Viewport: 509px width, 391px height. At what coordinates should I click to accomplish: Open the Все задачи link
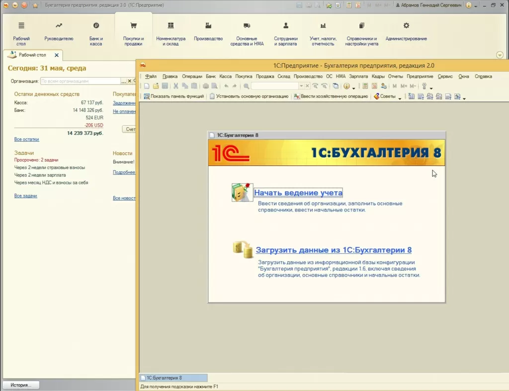26,195
